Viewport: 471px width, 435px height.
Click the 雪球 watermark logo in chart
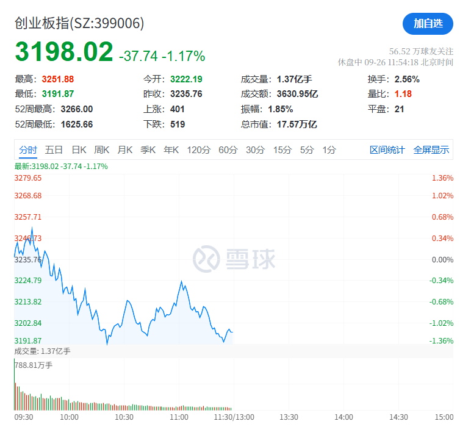(234, 259)
